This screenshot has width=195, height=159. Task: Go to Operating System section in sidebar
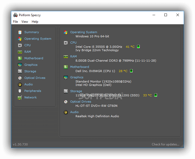pos(38,39)
